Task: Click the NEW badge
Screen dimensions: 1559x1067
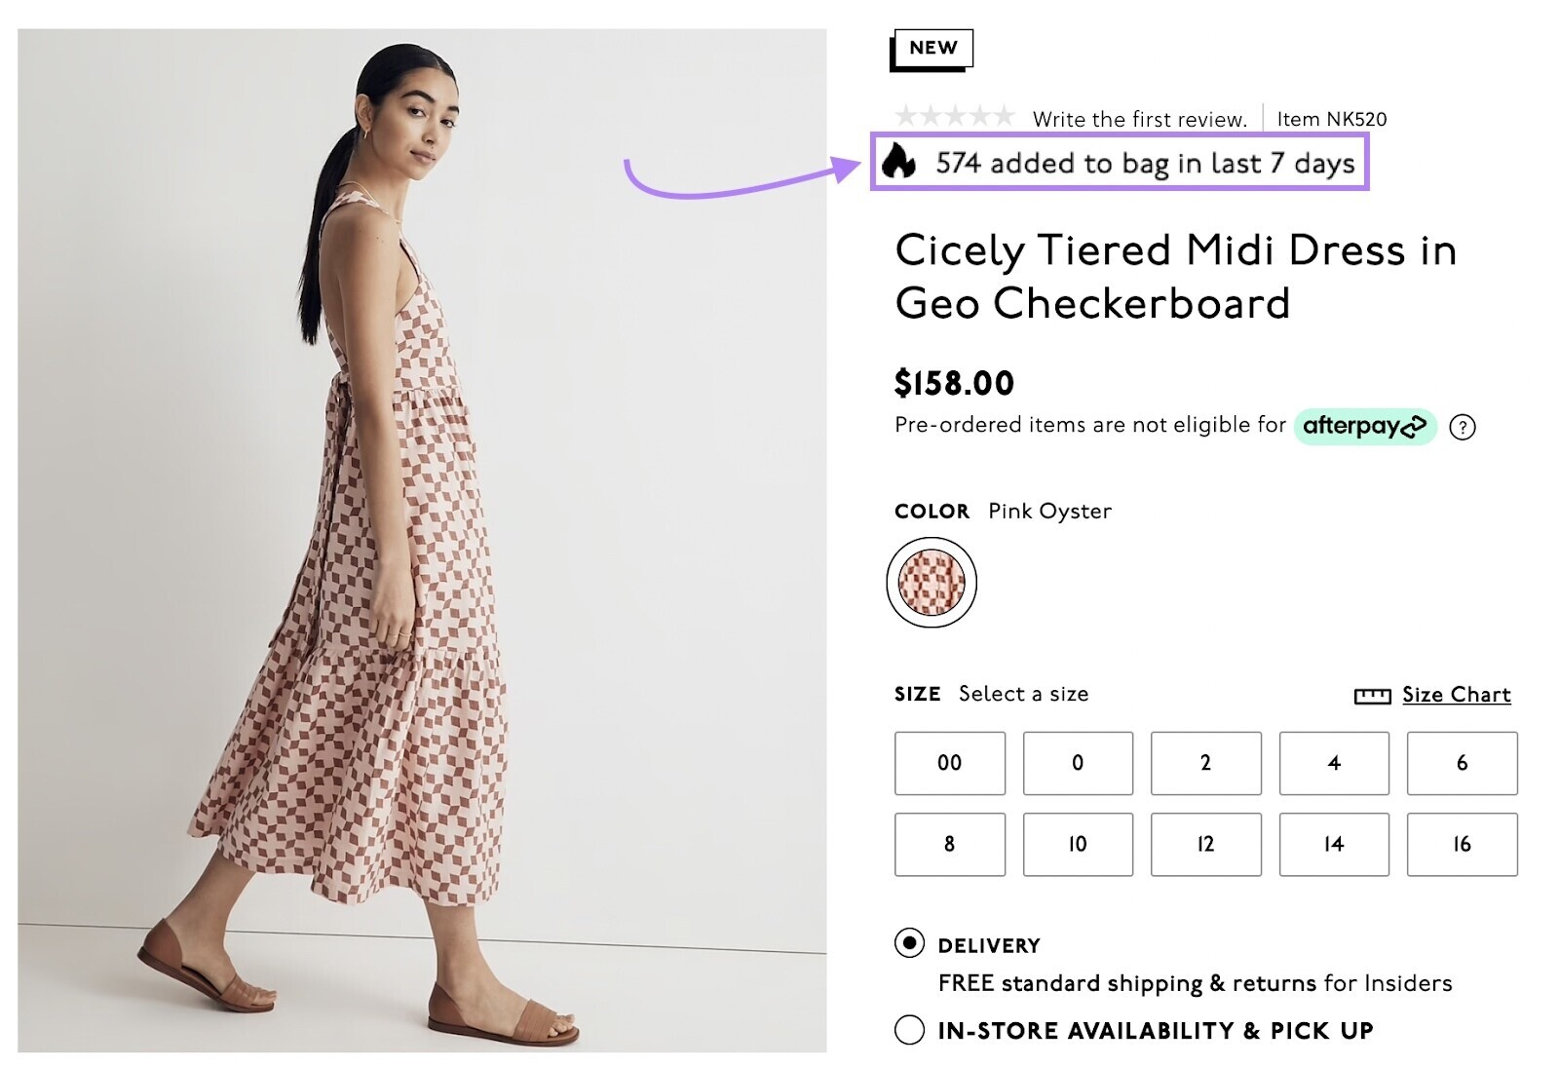Action: [x=932, y=47]
